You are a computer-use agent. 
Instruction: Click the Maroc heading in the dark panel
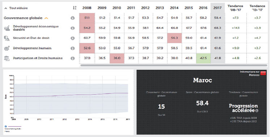tap(202, 80)
